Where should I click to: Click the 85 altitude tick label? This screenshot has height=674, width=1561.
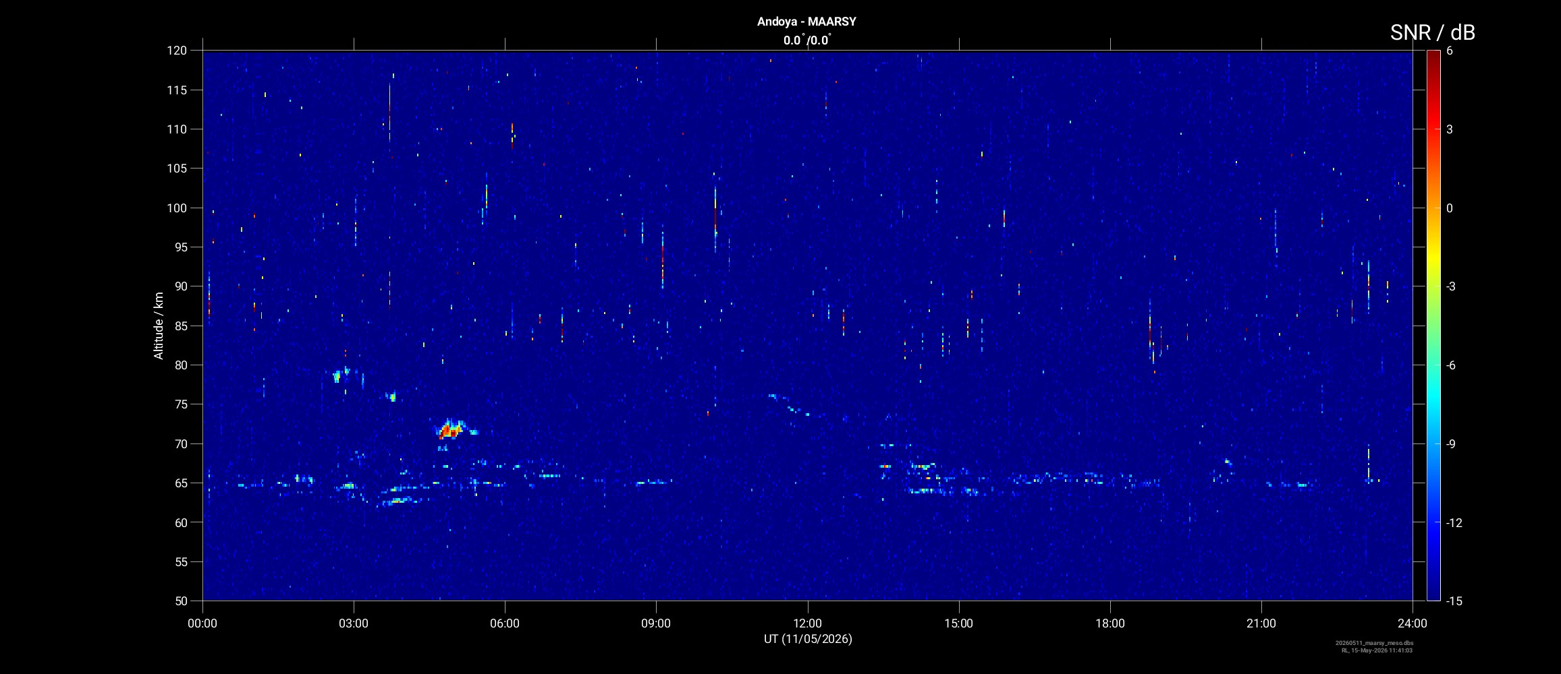(x=180, y=326)
